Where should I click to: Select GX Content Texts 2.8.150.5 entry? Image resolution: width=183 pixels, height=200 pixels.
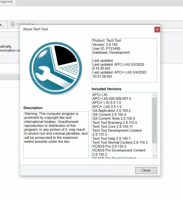point(114,119)
